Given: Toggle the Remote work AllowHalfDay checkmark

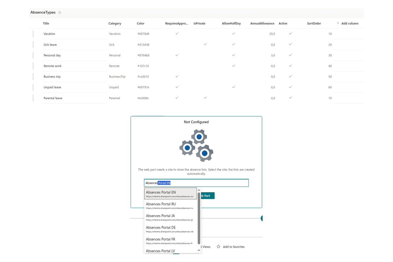Looking at the screenshot, I should [x=234, y=66].
